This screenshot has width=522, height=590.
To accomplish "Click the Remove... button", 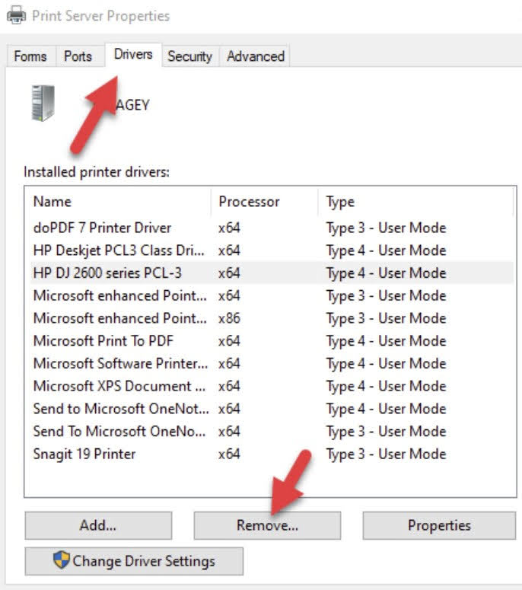I will (x=267, y=525).
